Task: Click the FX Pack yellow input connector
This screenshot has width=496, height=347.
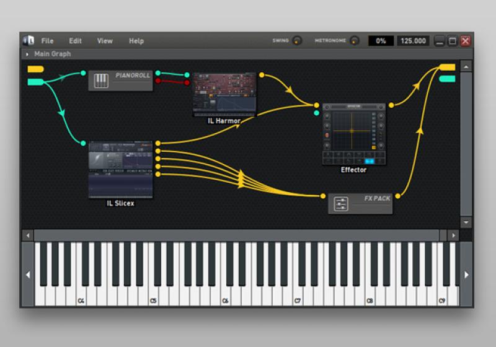Action: tap(322, 196)
